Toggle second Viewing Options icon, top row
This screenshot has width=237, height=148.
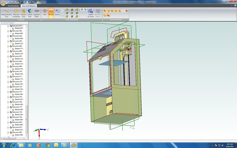109,11
